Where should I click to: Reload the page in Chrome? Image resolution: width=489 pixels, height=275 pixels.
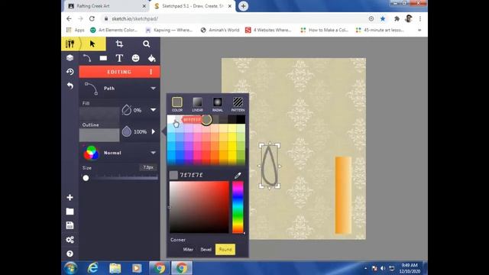[92, 18]
